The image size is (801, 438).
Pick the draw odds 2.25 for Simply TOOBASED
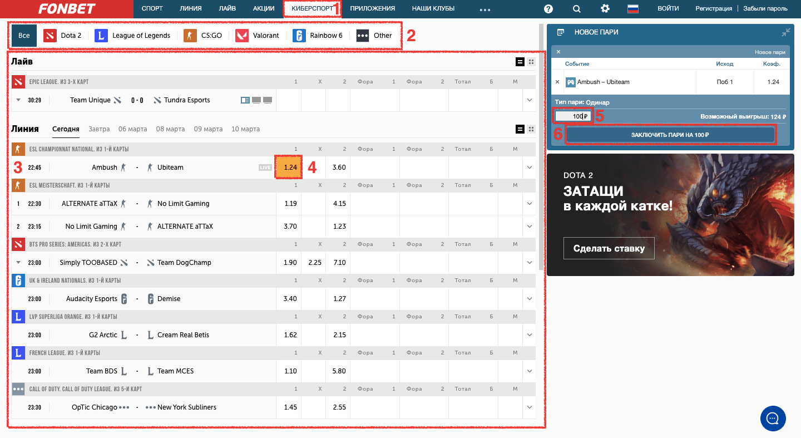[315, 263]
